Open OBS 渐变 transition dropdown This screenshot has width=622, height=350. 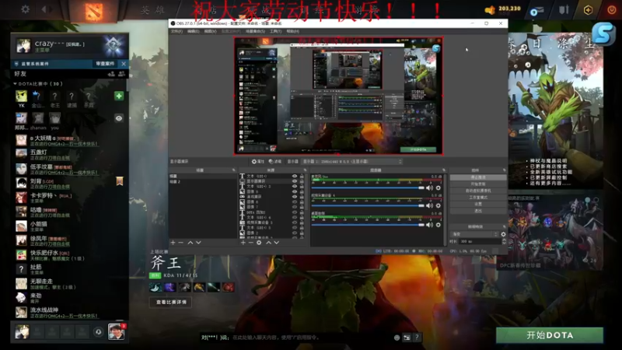tap(475, 234)
